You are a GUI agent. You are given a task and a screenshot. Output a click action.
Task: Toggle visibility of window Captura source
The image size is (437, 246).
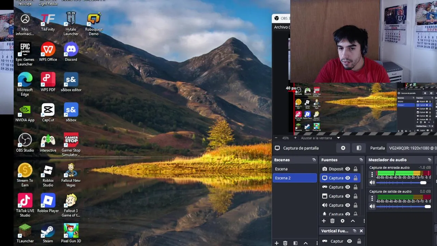(348, 196)
